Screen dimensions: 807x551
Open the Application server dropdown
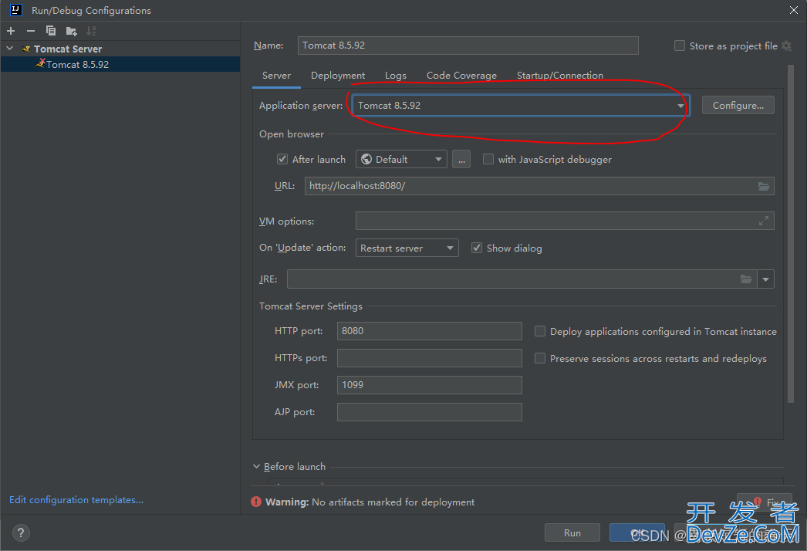click(520, 106)
